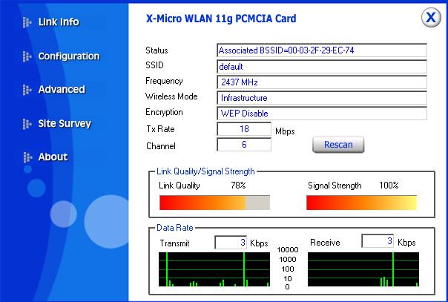
Task: Click the Transmit Kbps value box
Action: click(x=231, y=243)
